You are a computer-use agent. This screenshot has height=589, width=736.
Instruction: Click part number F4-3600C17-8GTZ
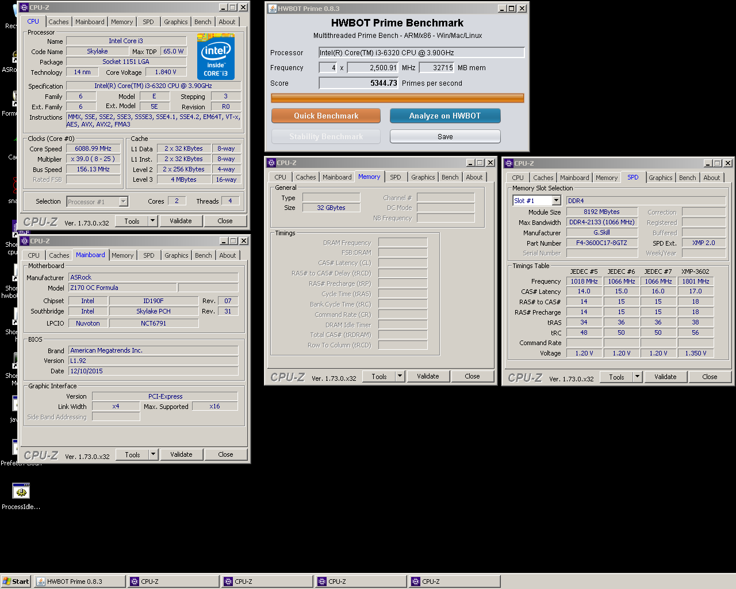coord(602,243)
